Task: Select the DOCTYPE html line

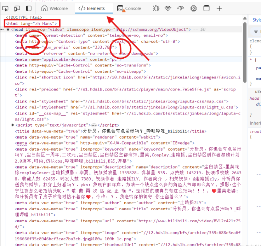Action: (x=24, y=17)
